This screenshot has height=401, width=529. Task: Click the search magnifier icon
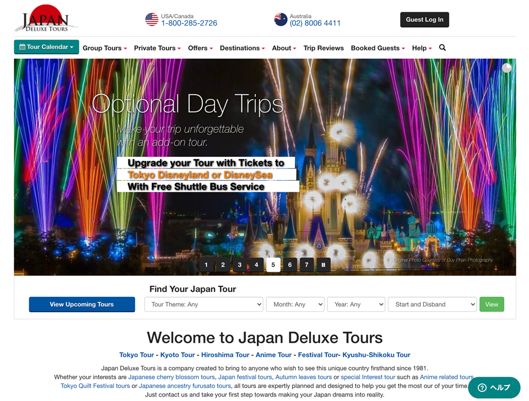[x=442, y=48]
